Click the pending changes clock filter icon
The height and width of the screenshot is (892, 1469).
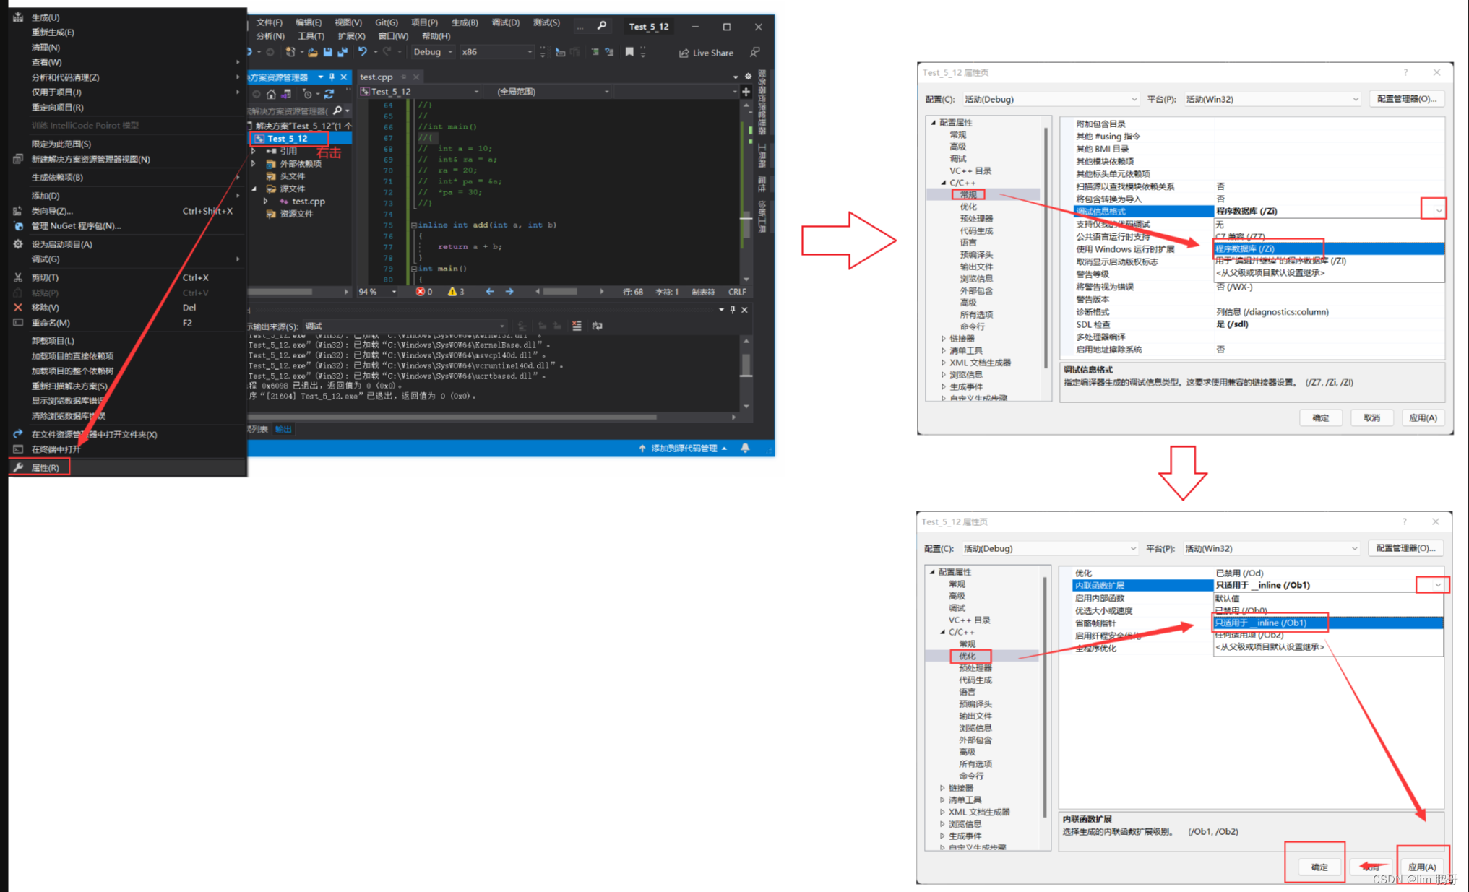(x=308, y=94)
